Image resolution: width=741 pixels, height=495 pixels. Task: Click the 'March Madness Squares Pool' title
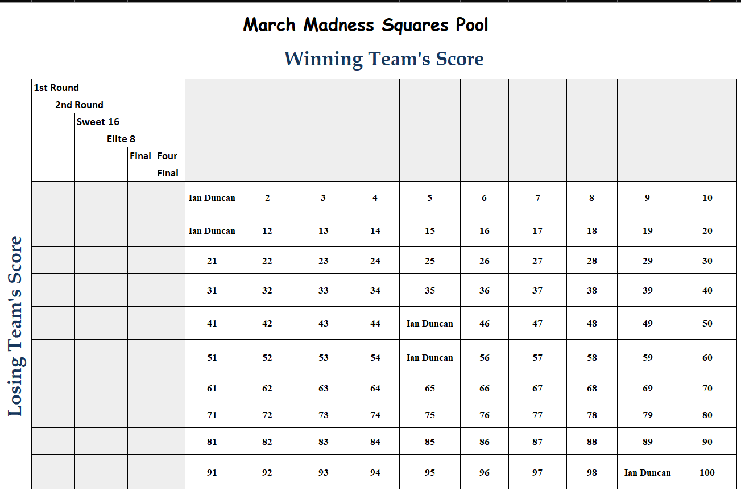[366, 25]
